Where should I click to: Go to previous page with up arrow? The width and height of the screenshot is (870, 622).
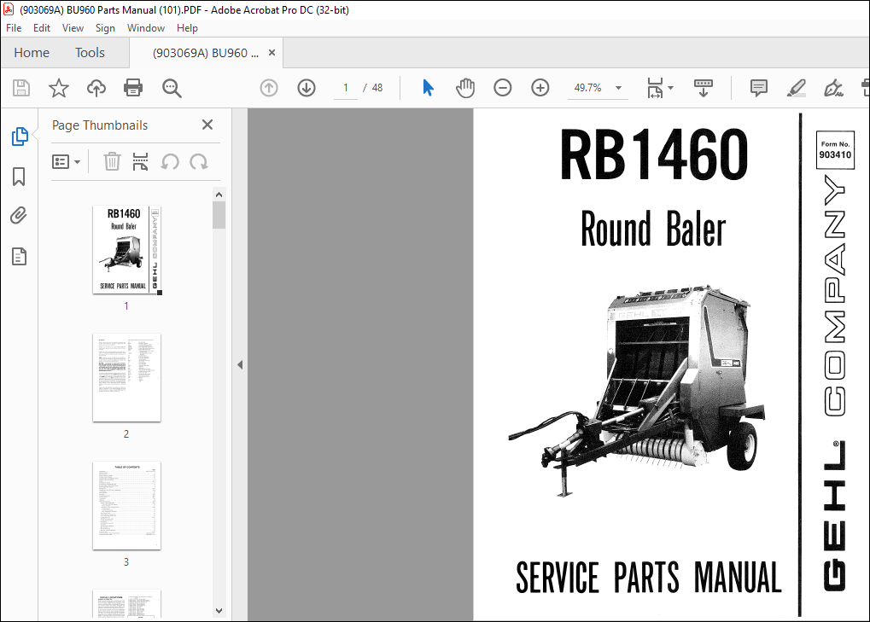point(269,88)
